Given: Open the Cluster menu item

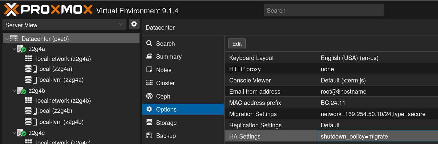Looking at the screenshot, I should (165, 83).
